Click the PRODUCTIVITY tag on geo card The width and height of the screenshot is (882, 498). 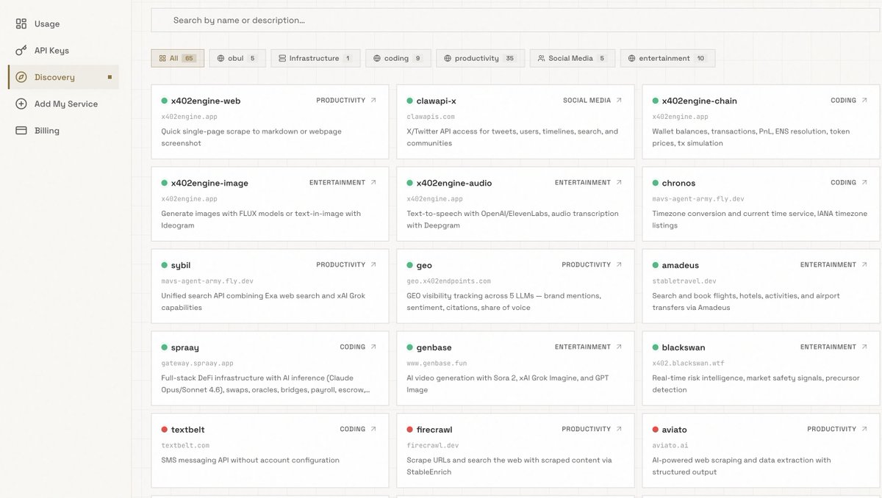(x=586, y=264)
